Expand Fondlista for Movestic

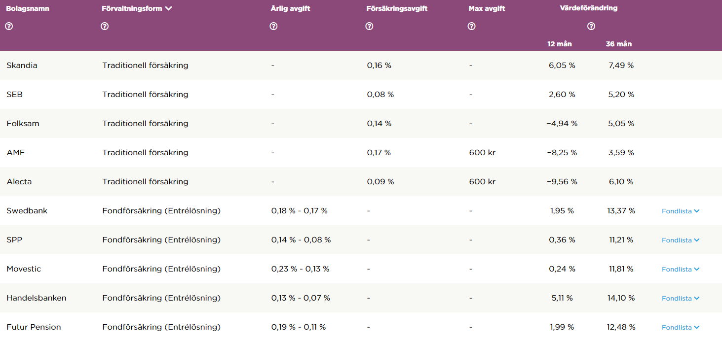pos(681,269)
